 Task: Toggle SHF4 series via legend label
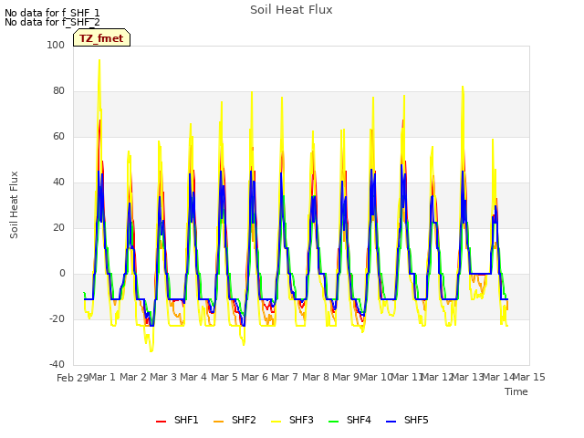click(x=359, y=420)
